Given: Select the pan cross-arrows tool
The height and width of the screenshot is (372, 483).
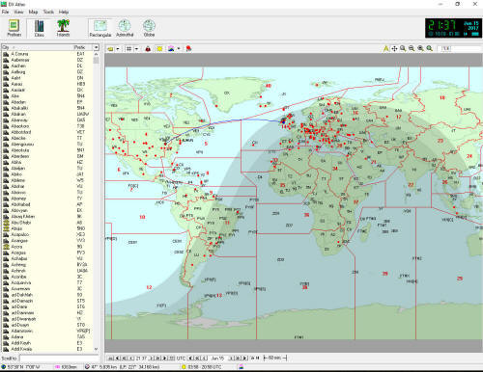Looking at the screenshot, I should pyautogui.click(x=394, y=48).
